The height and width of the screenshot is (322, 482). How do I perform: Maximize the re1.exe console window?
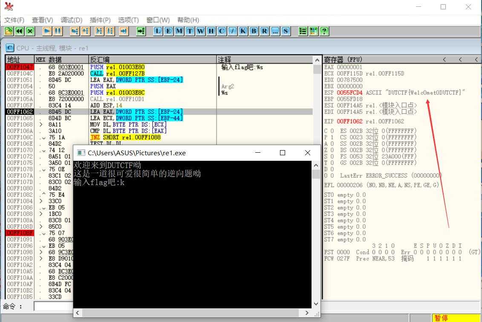[x=283, y=153]
